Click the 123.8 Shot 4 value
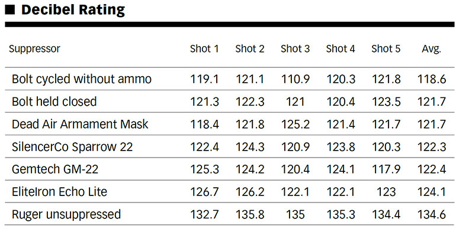 (341, 147)
